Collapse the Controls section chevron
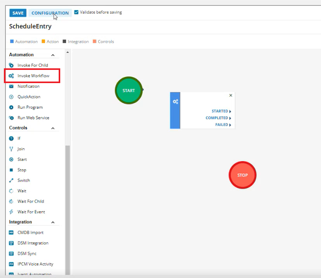 [x=53, y=128]
